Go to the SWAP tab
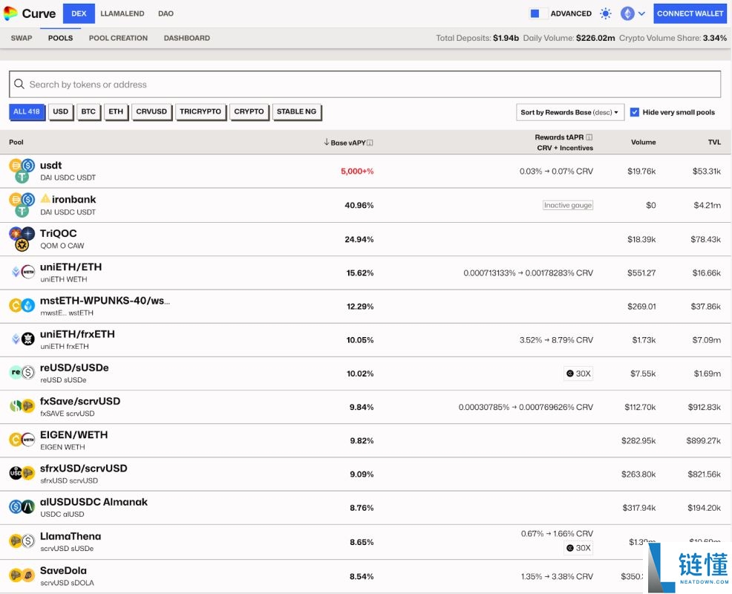Screen dimensions: 732x594 22,38
